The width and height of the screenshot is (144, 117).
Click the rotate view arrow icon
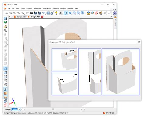(44, 13)
